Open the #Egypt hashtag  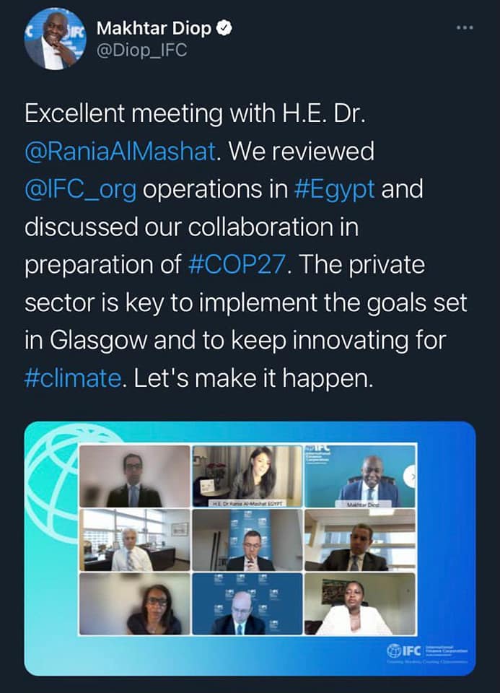335,190
